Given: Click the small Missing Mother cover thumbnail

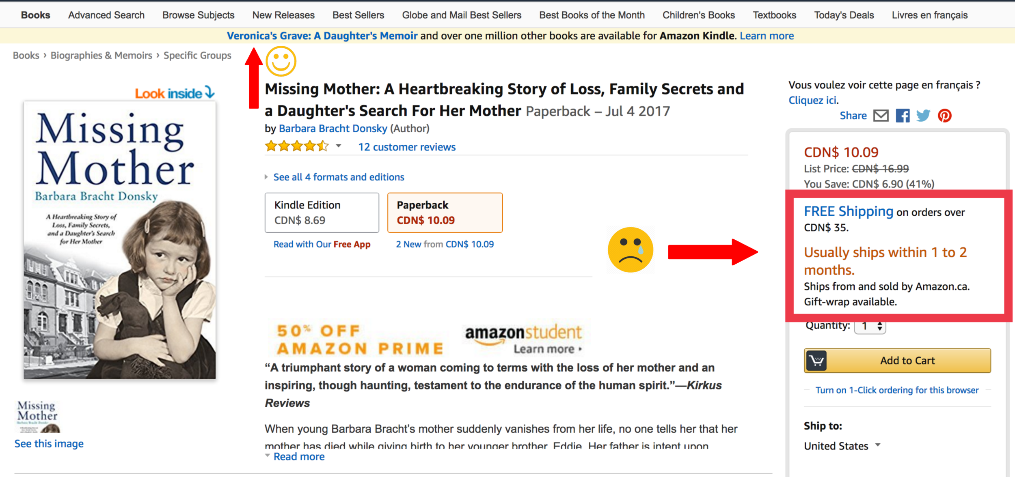Looking at the screenshot, I should [x=38, y=417].
